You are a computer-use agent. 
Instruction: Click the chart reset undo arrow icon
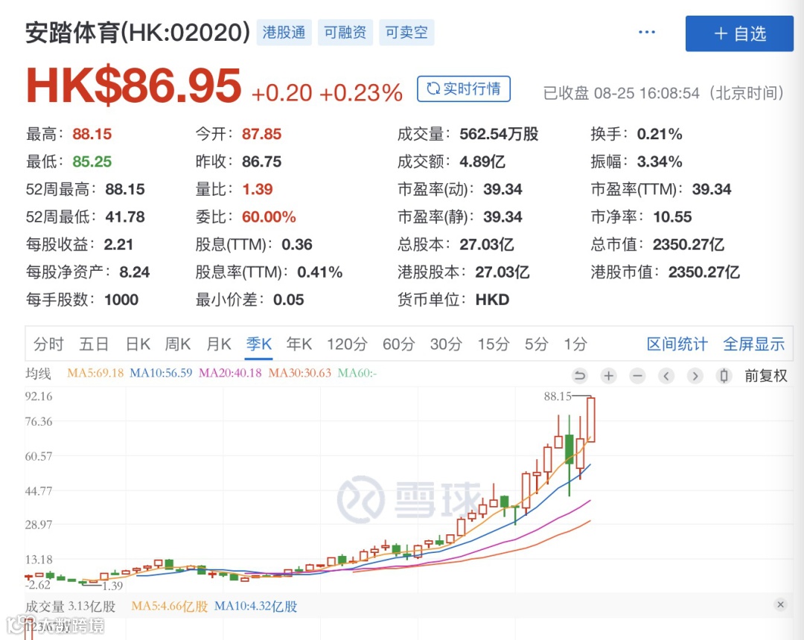click(x=579, y=376)
